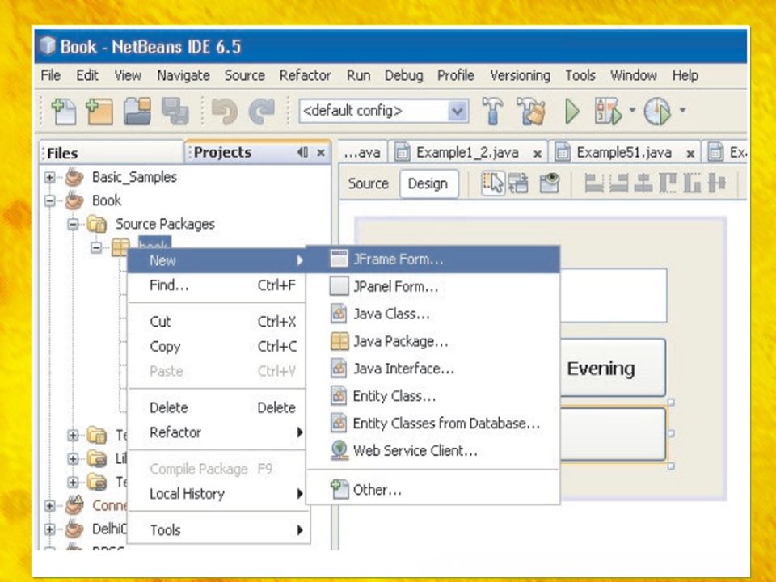Viewport: 776px width, 582px height.
Task: Click the Open Project toolbar icon
Action: coord(137,111)
